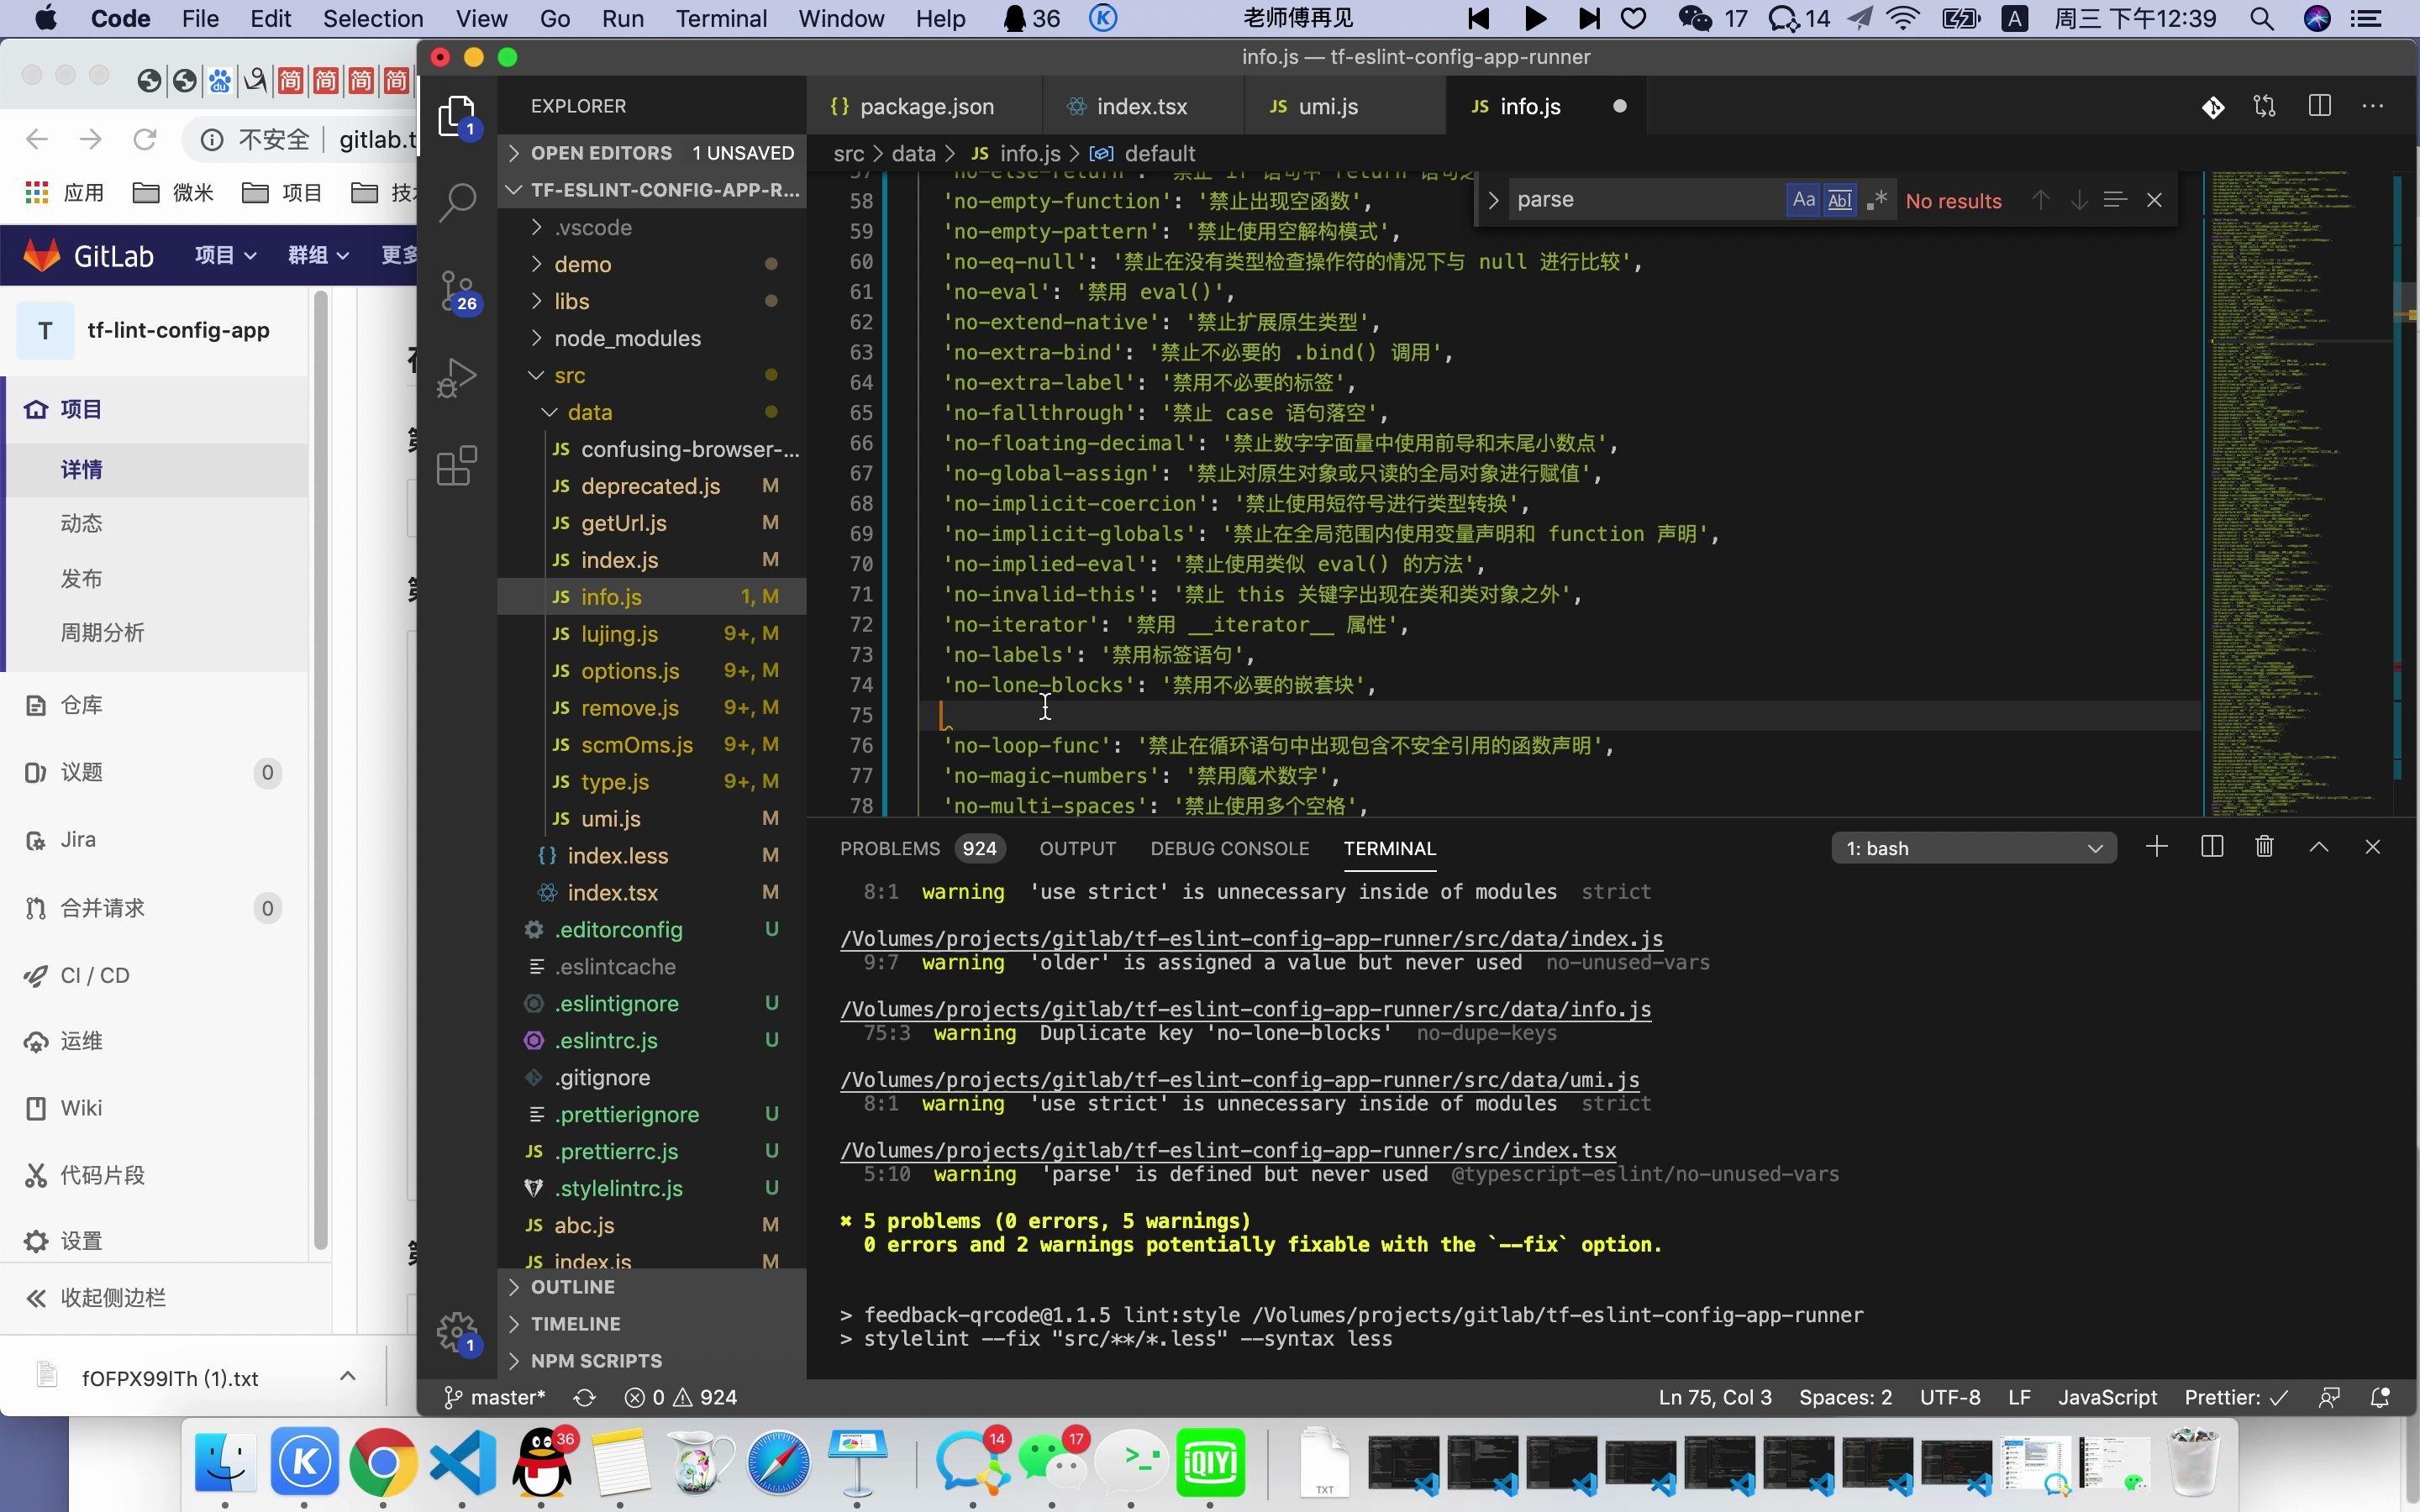Expand the TIMELINE section
This screenshot has width=2420, height=1512.
652,1324
